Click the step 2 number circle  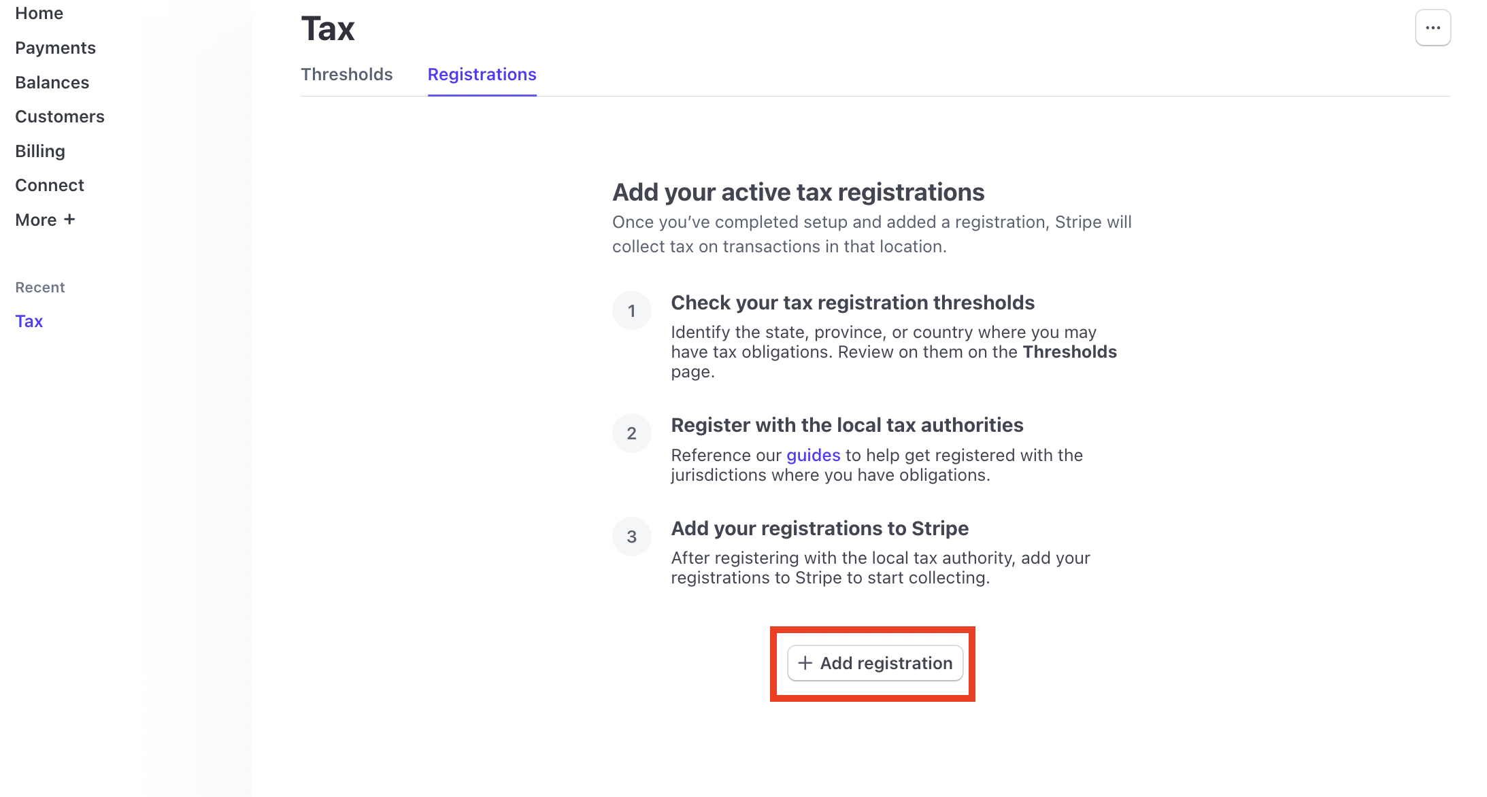point(632,433)
